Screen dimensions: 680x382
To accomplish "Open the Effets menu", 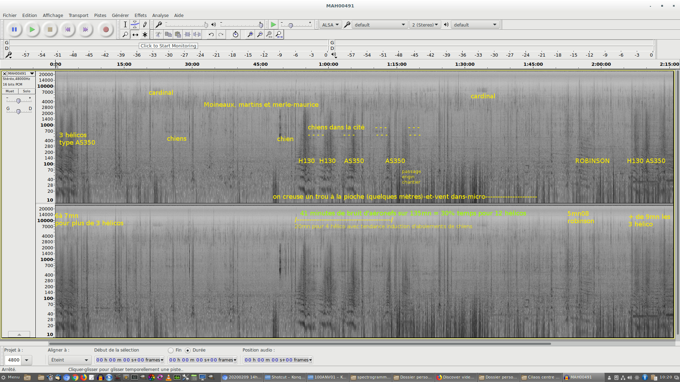I will click(x=140, y=15).
